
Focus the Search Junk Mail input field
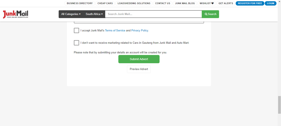coord(153,14)
